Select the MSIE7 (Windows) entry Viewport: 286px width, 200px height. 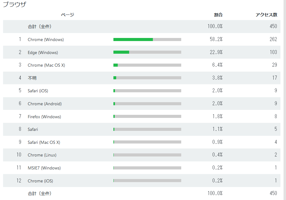(44, 168)
